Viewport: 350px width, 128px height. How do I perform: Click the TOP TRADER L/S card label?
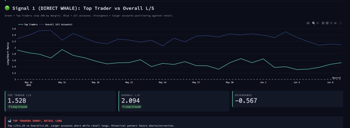(19, 95)
